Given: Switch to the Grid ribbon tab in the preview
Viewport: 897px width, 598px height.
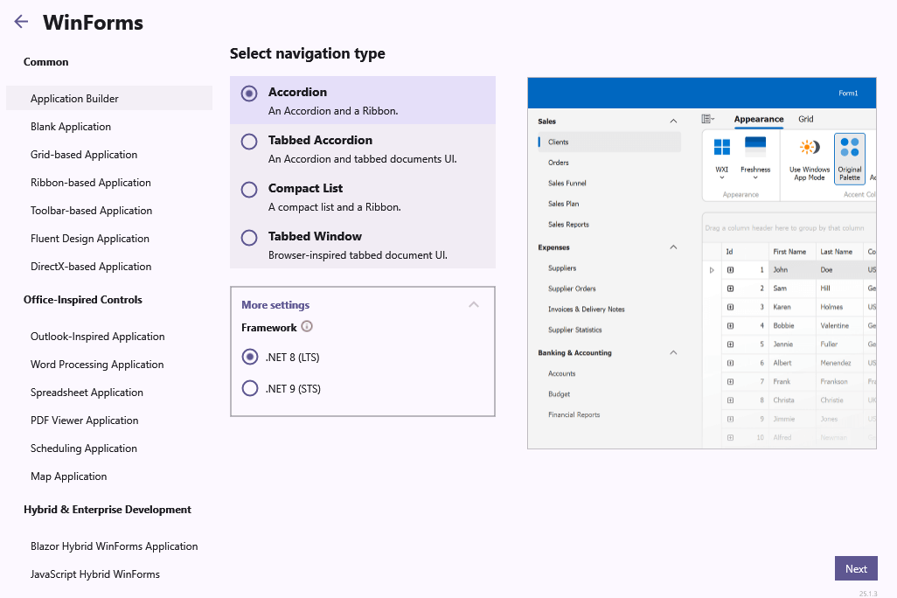Looking at the screenshot, I should tap(805, 120).
